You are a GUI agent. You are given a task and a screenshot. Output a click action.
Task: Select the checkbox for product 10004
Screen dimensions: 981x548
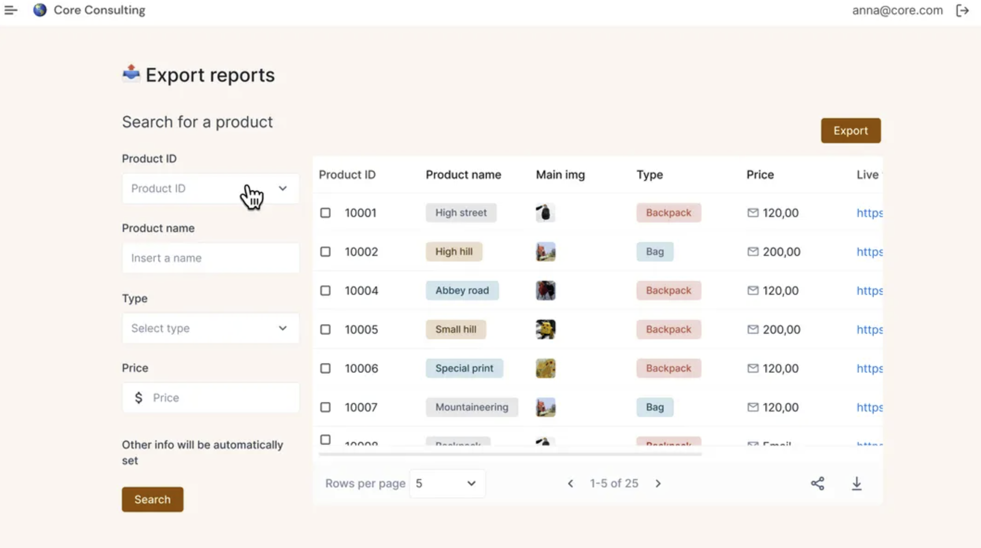pos(325,291)
